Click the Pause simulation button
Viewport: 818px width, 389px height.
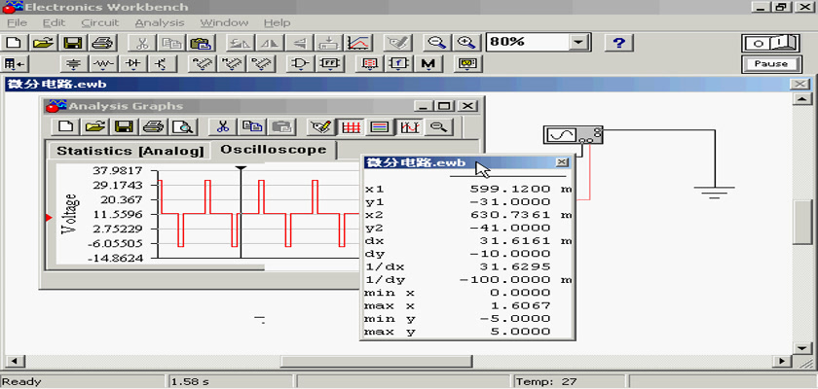point(770,64)
